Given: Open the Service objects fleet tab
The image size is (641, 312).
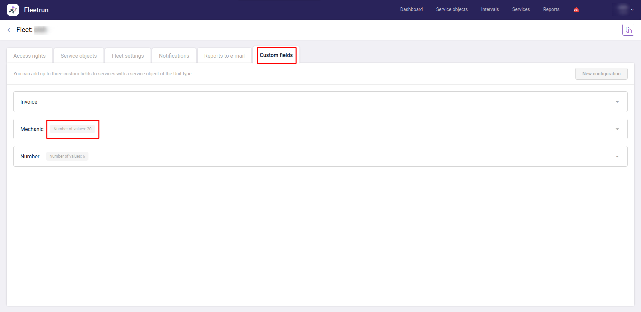Looking at the screenshot, I should [x=78, y=56].
